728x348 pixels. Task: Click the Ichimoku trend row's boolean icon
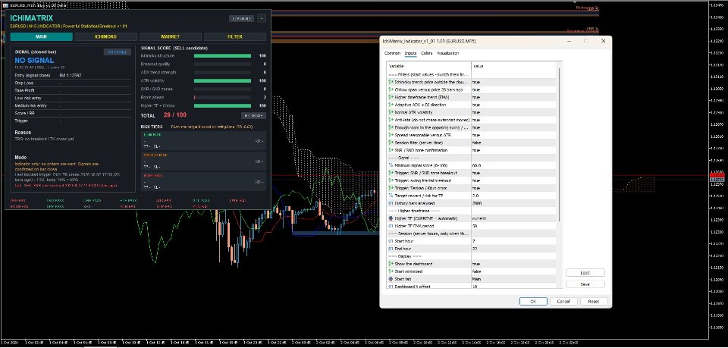(x=391, y=82)
